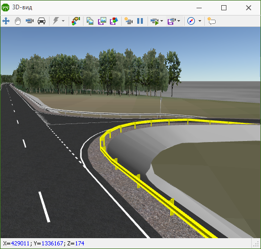Select the four-arrow move/navigate tool
The image size is (261, 249).
(x=6, y=21)
